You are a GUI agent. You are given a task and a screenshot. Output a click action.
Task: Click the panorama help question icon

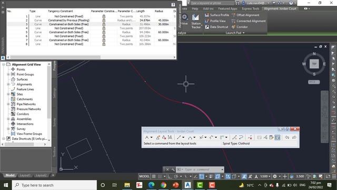[173, 5]
